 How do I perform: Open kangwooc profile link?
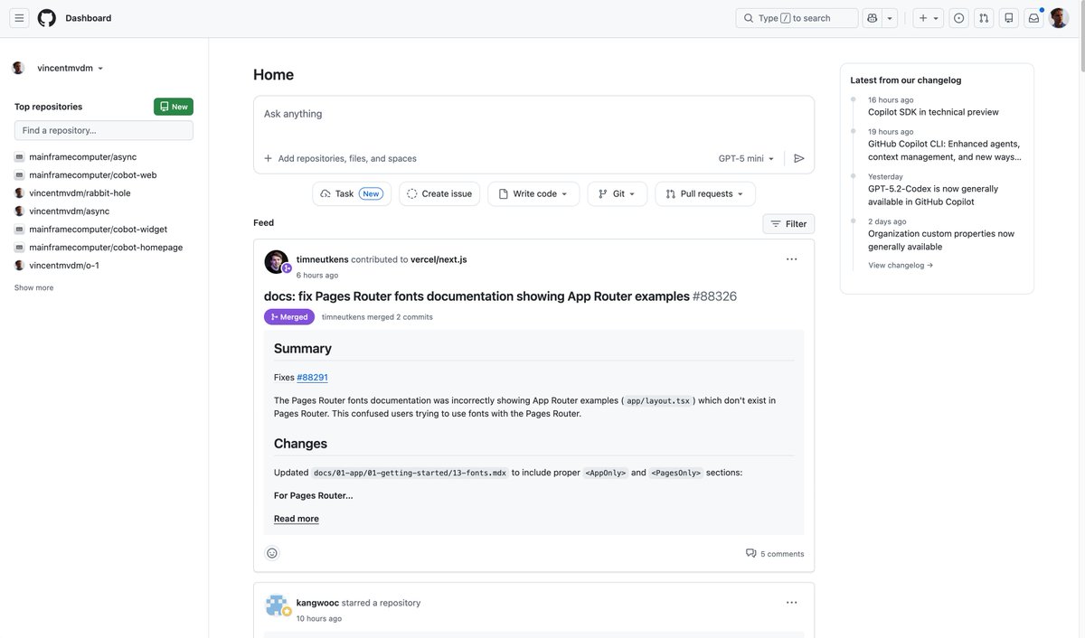pyautogui.click(x=317, y=603)
